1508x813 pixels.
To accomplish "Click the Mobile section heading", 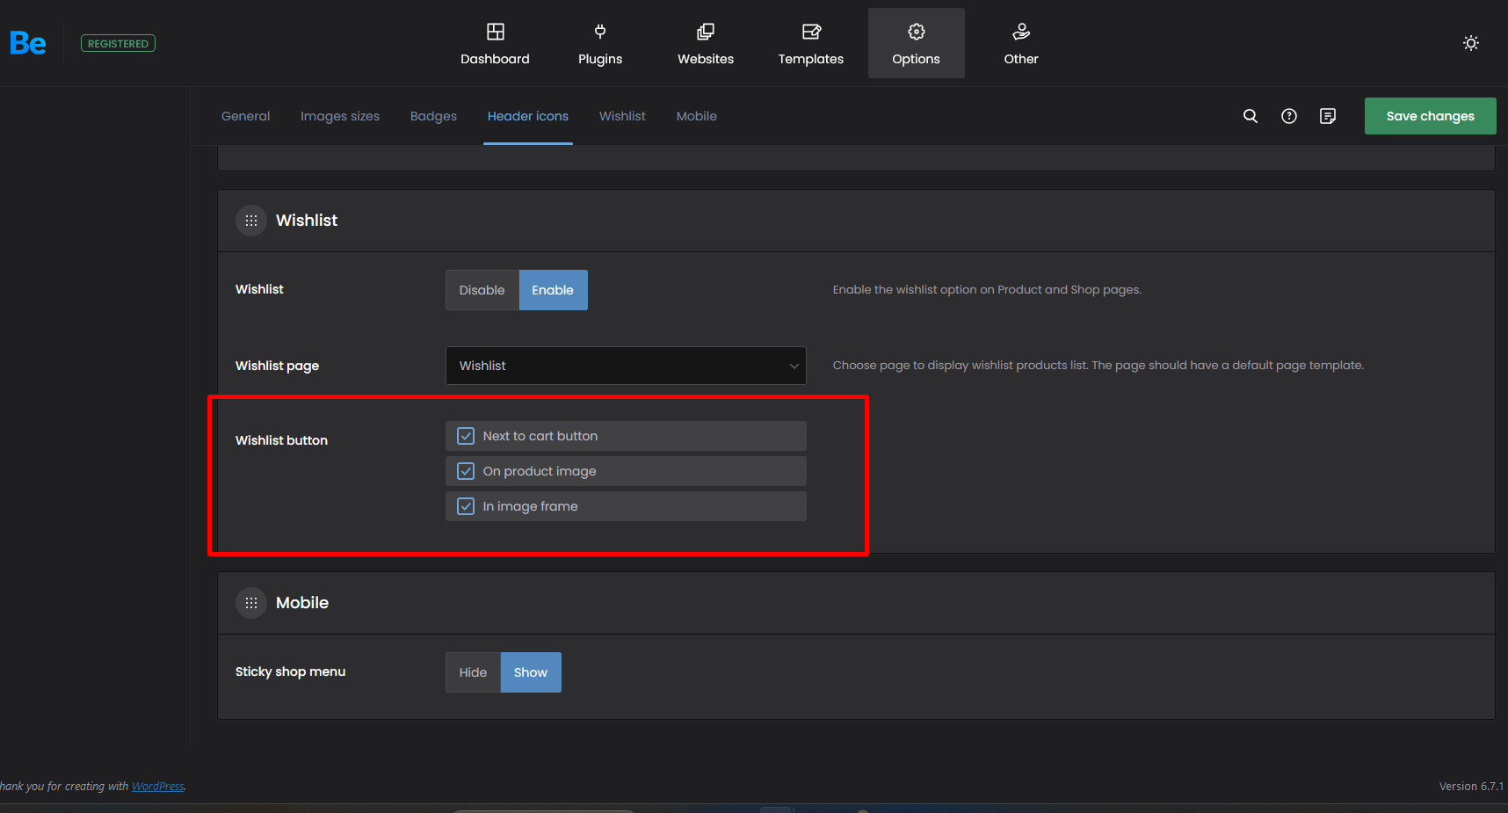I will [x=302, y=603].
